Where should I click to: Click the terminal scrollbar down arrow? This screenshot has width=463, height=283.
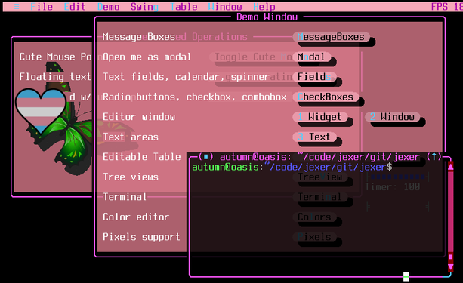[451, 267]
